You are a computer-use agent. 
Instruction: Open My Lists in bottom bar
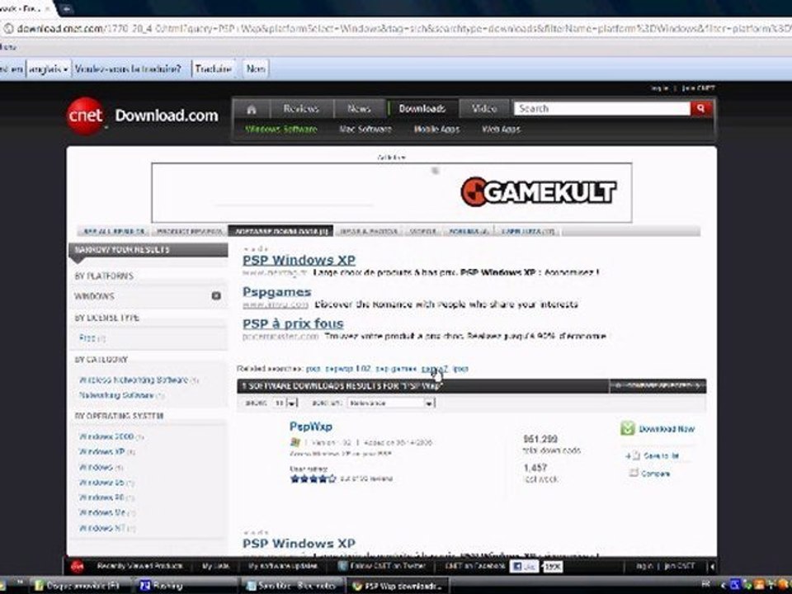point(215,566)
